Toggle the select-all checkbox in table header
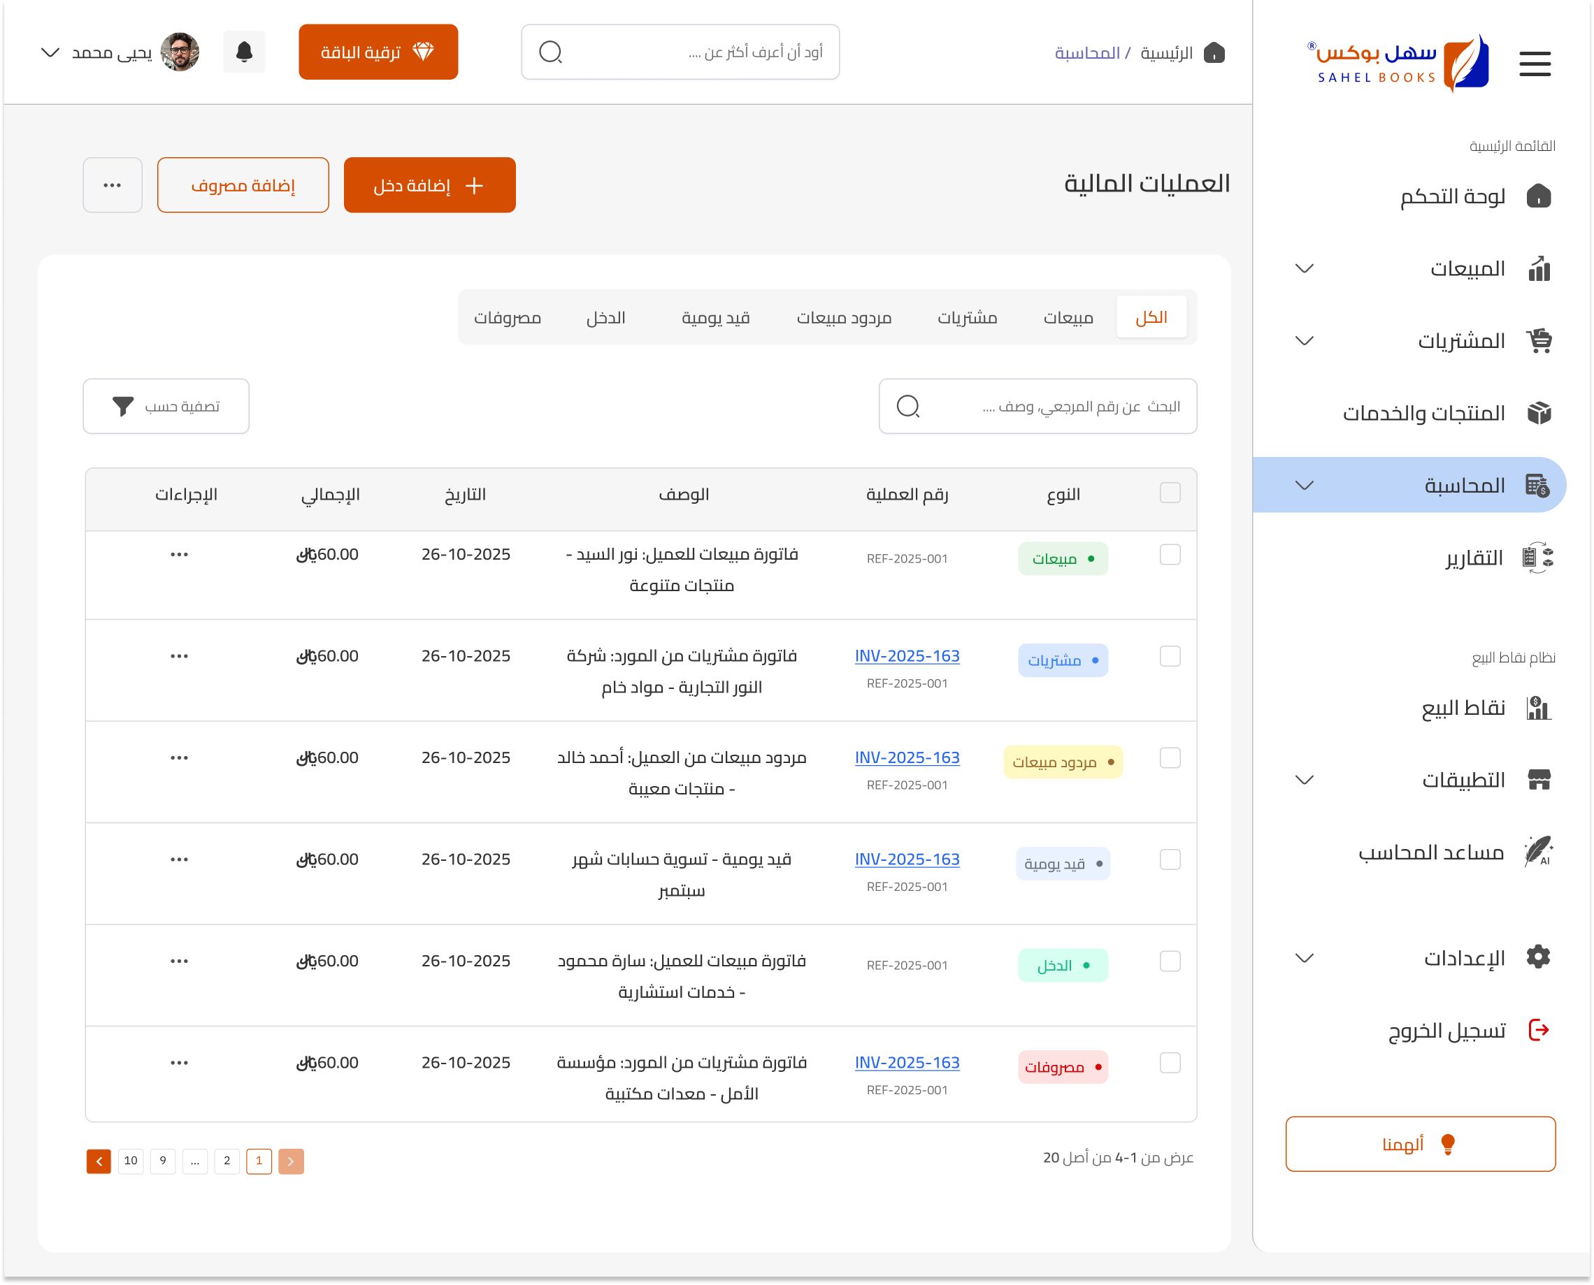The height and width of the screenshot is (1285, 1594). (1170, 493)
